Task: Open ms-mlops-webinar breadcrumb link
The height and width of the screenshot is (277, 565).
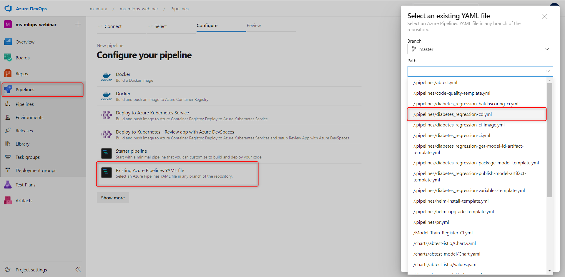Action: click(x=139, y=9)
